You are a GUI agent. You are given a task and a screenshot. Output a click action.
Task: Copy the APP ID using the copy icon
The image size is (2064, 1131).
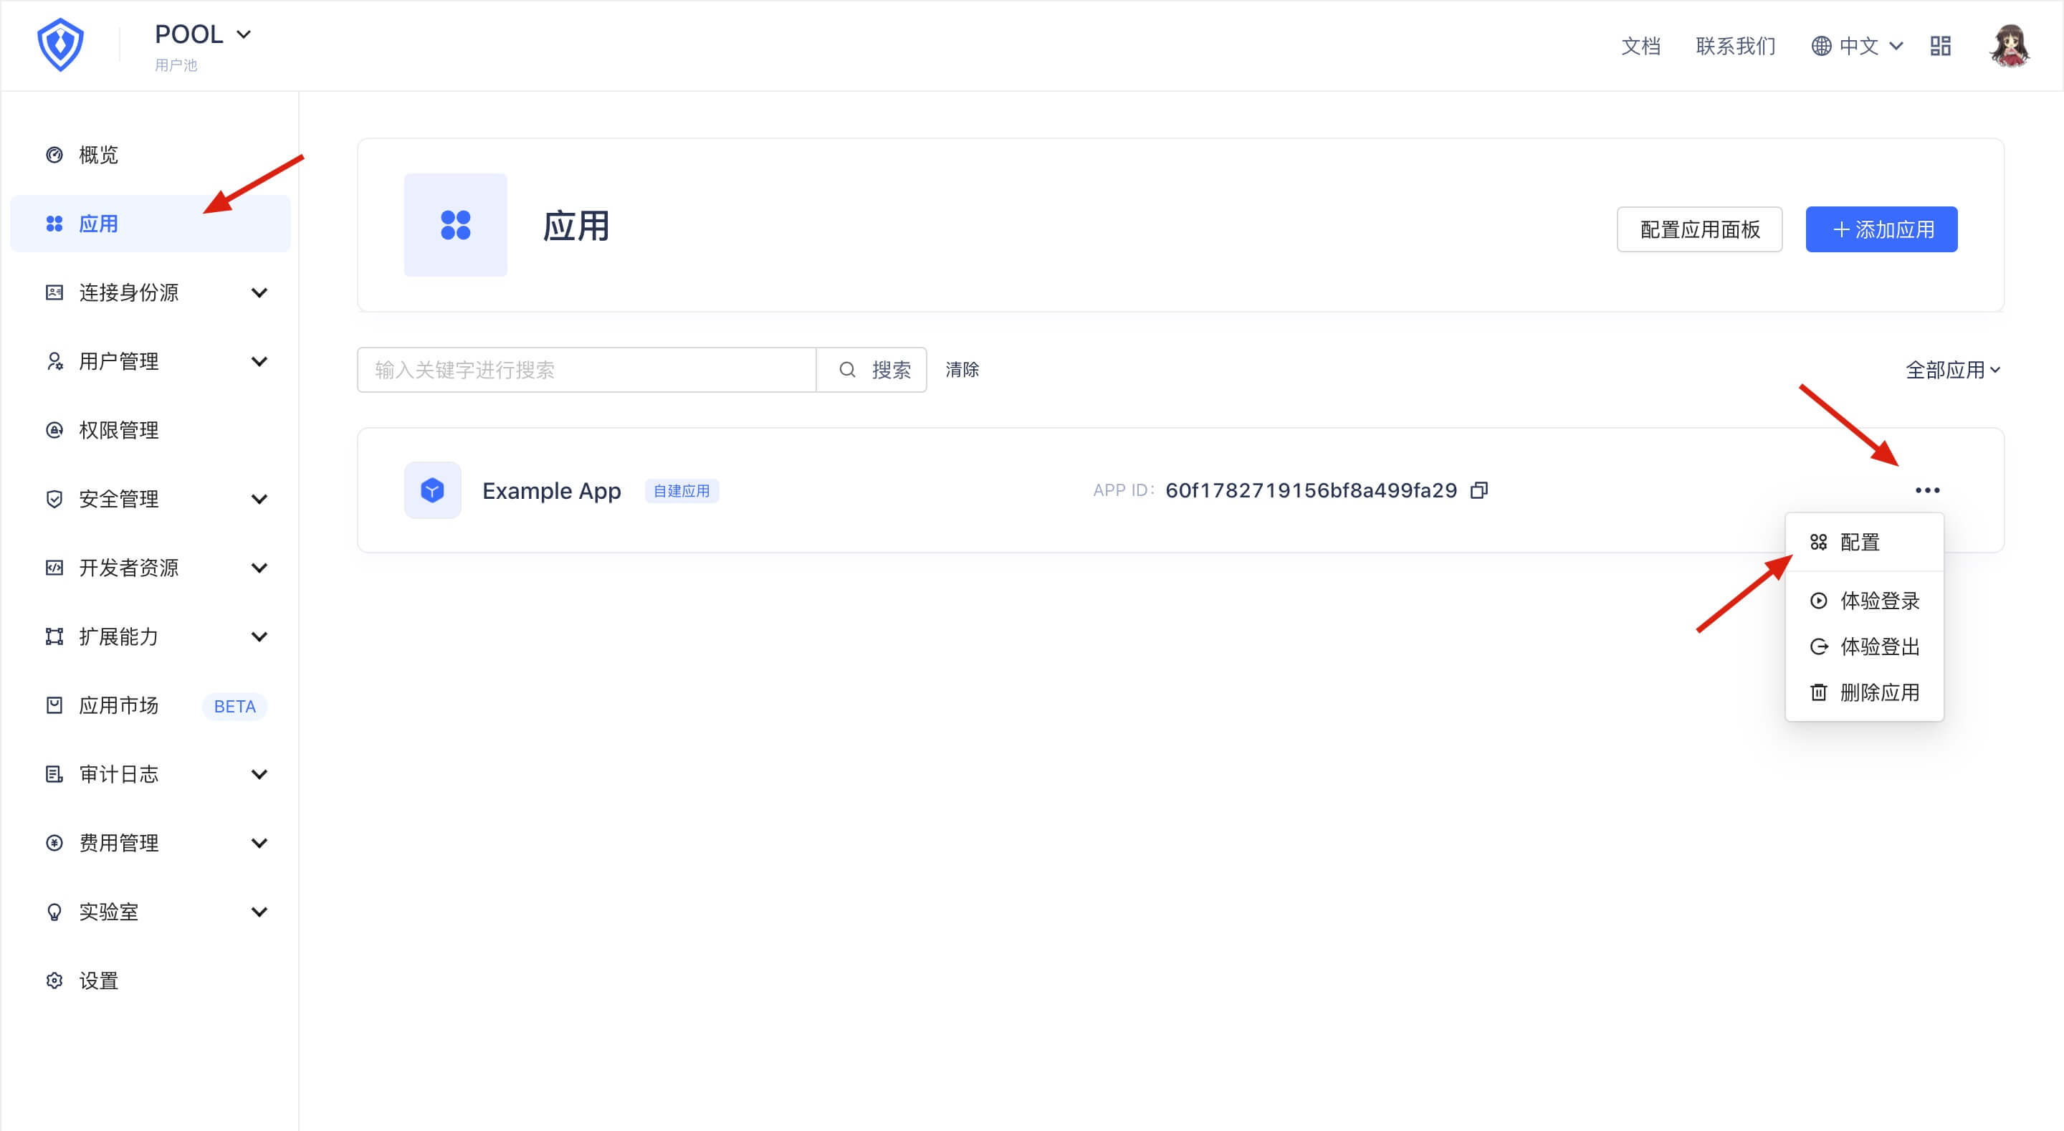[1479, 490]
